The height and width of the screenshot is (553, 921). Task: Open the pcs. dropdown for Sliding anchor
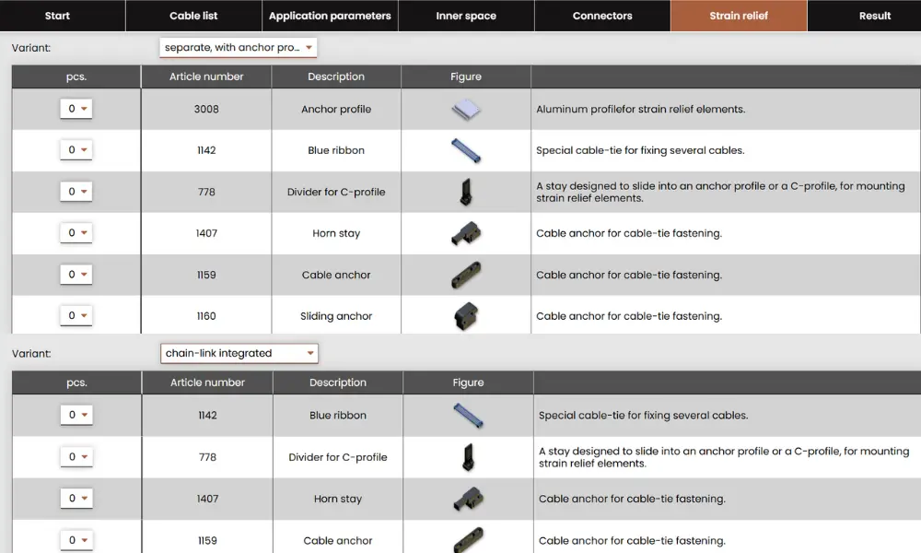click(x=76, y=315)
